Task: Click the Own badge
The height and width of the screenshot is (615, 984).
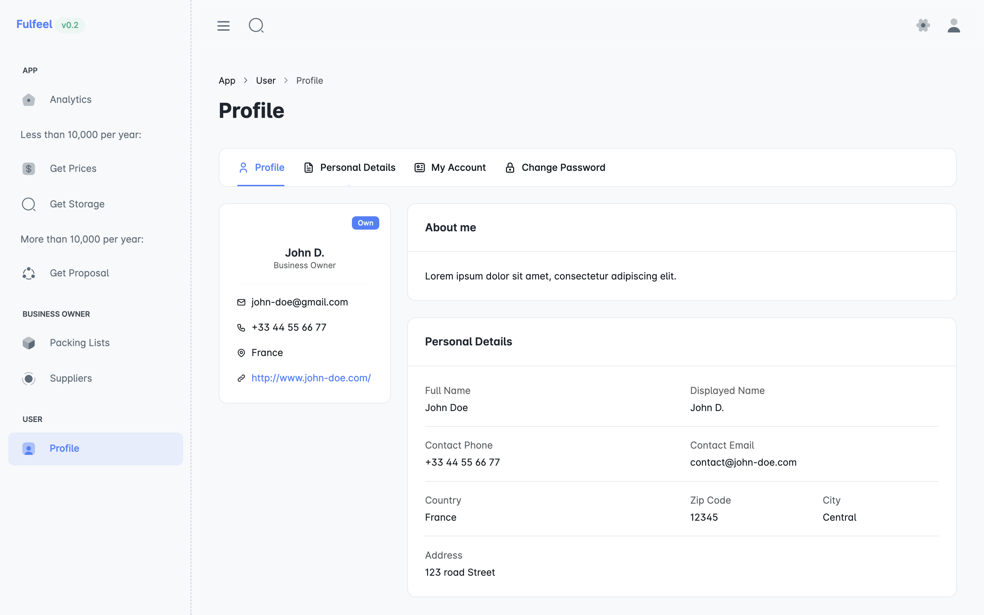Action: pos(365,223)
